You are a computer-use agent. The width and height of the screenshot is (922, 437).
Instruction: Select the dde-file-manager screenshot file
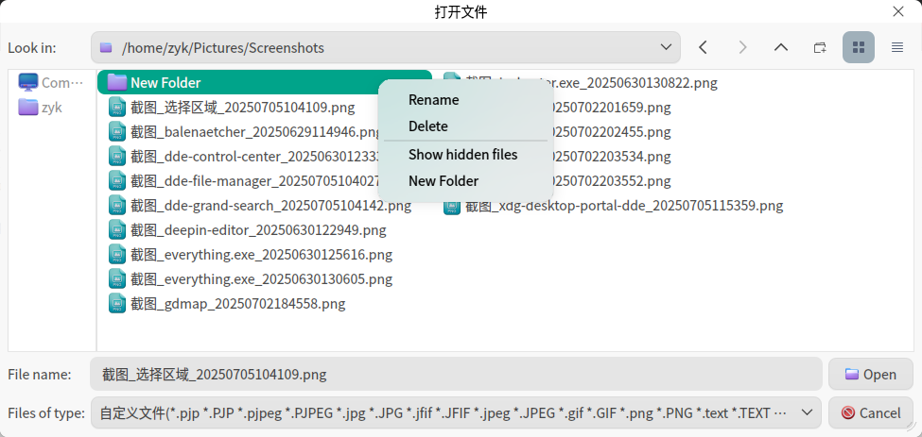pos(244,181)
